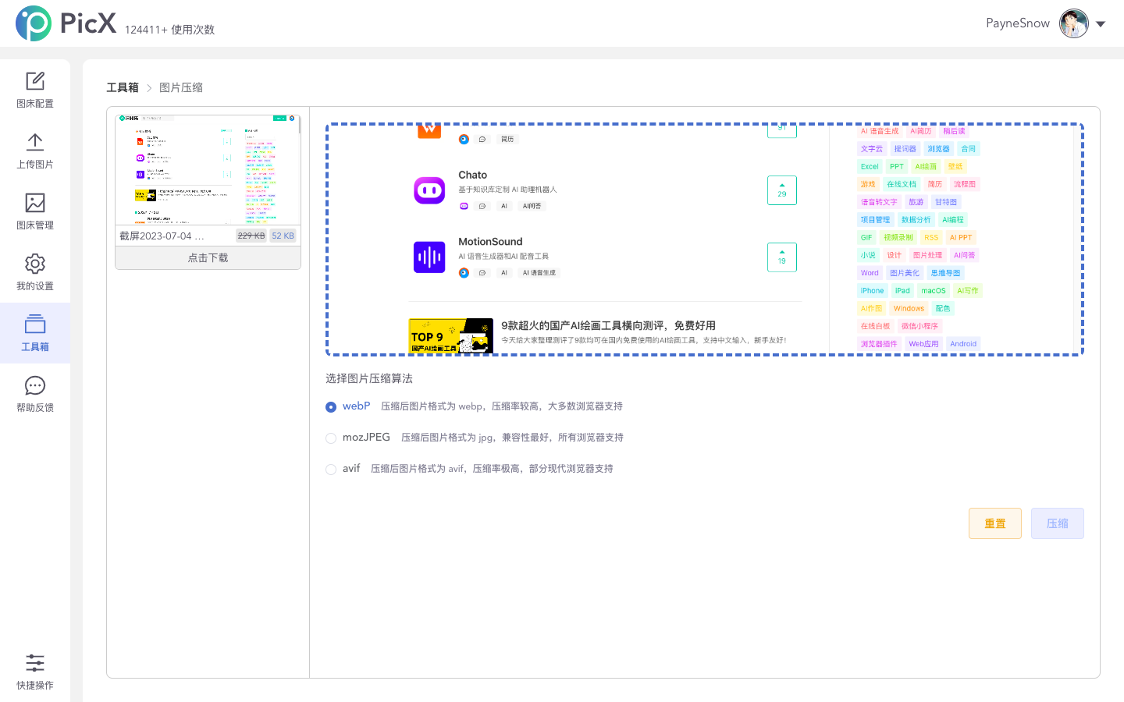Click the 29 vote stepper for Chato
The image size is (1124, 702).
[781, 190]
